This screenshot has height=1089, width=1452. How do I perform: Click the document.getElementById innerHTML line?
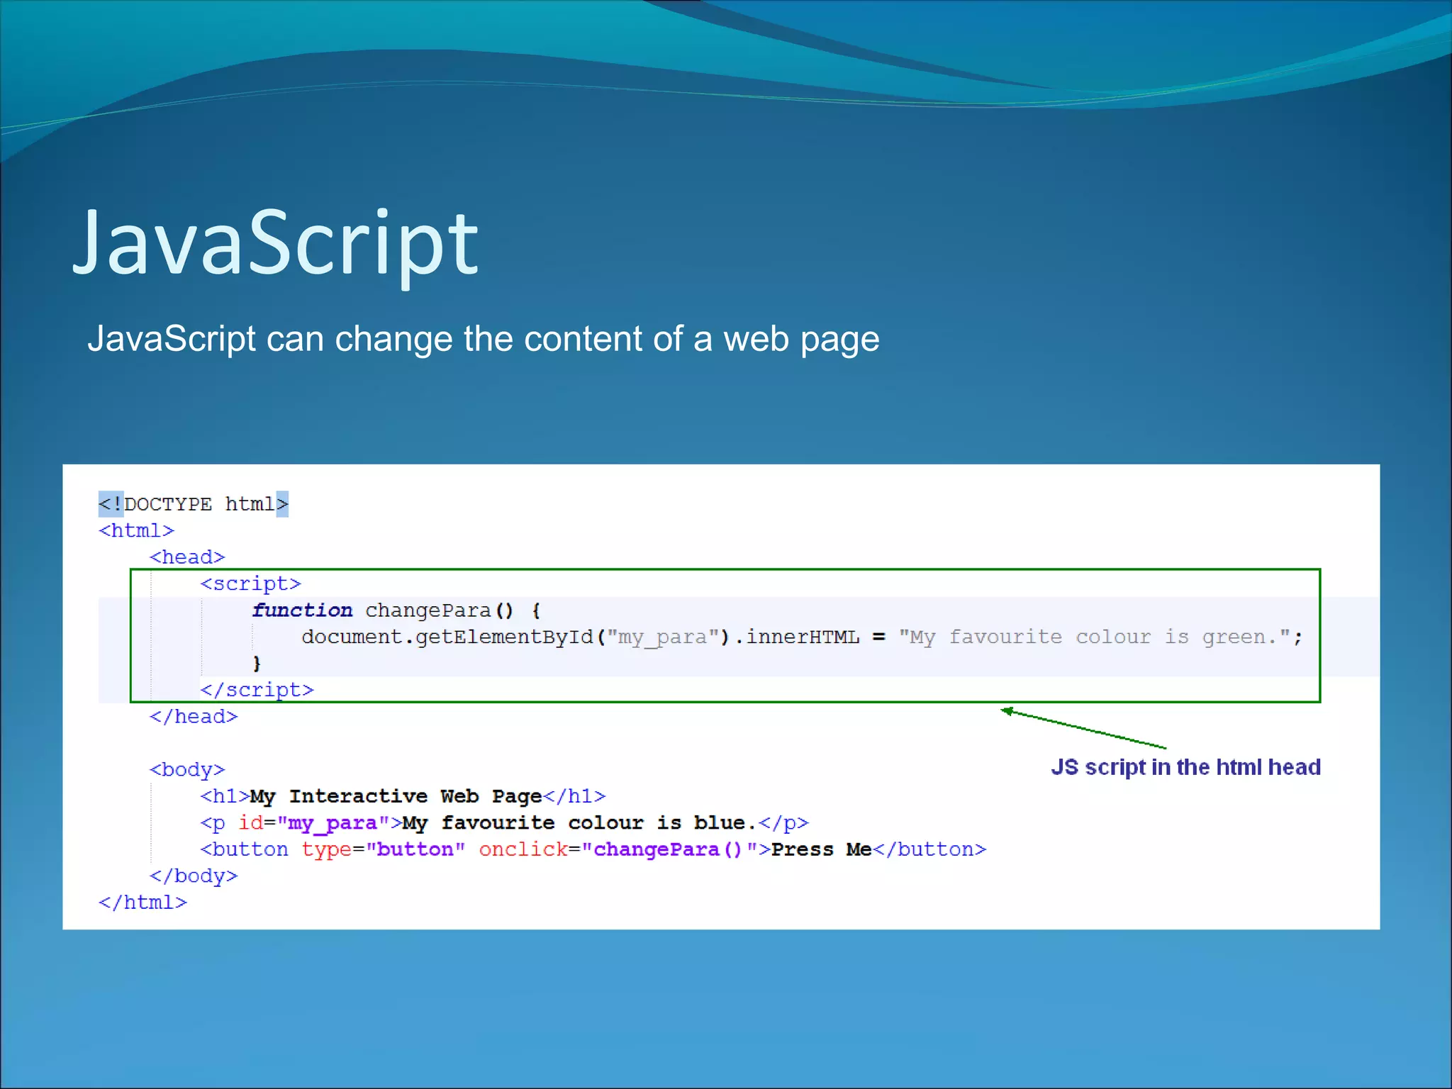click(802, 637)
